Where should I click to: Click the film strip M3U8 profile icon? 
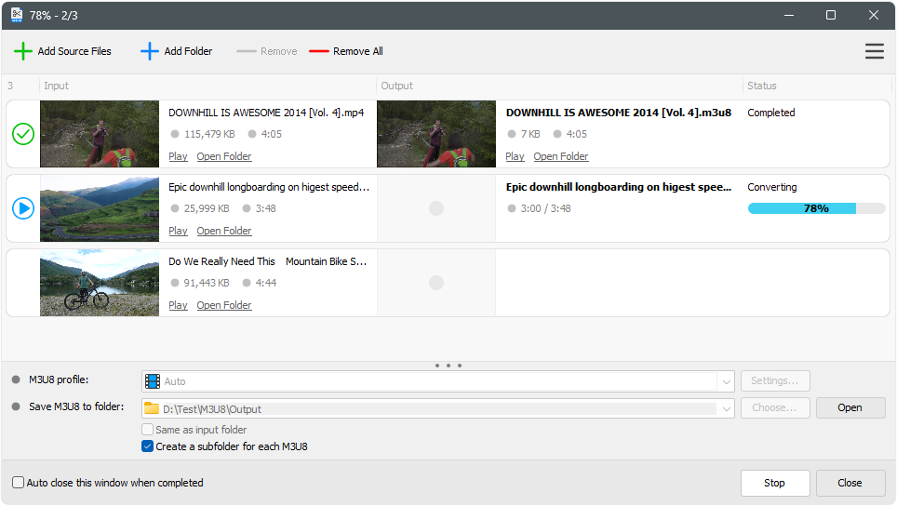point(152,381)
